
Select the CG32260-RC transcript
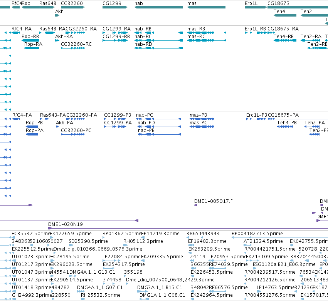tap(73, 48)
